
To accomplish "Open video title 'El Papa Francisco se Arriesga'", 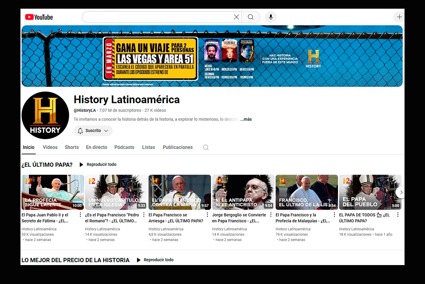I will [176, 218].
